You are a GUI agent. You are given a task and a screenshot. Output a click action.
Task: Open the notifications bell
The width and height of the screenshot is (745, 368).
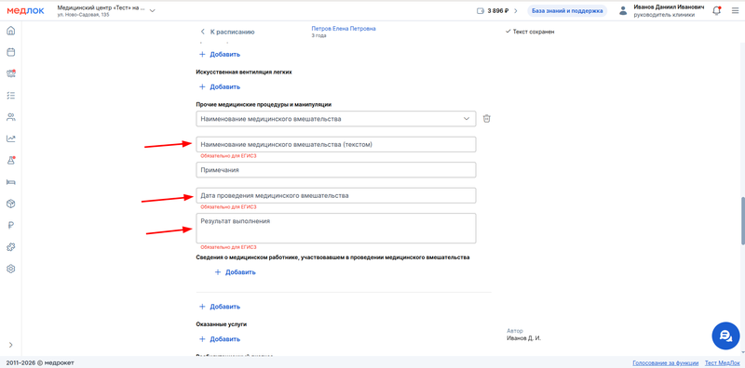716,11
